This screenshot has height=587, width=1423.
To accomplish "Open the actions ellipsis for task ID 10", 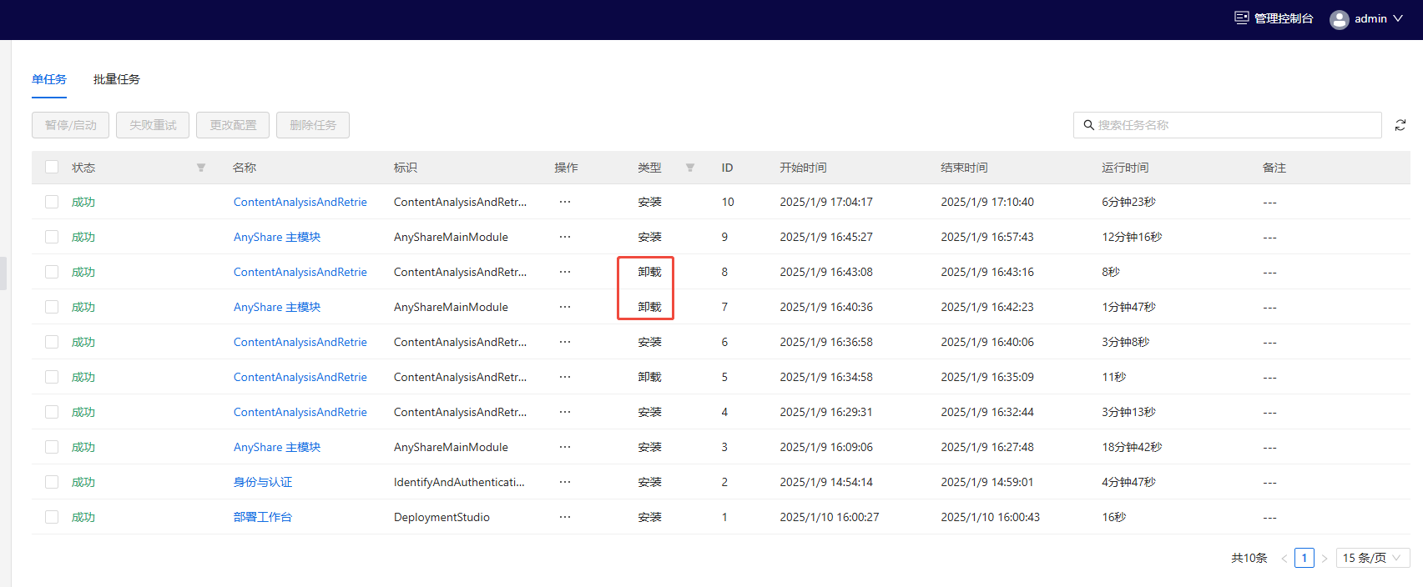I will pyautogui.click(x=565, y=202).
